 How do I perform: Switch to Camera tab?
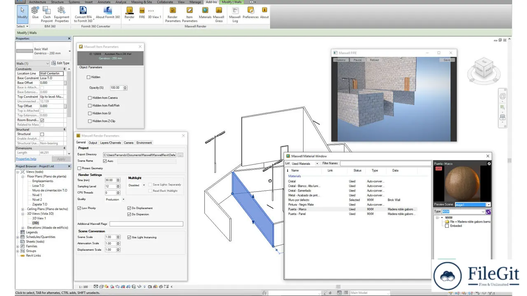(128, 143)
